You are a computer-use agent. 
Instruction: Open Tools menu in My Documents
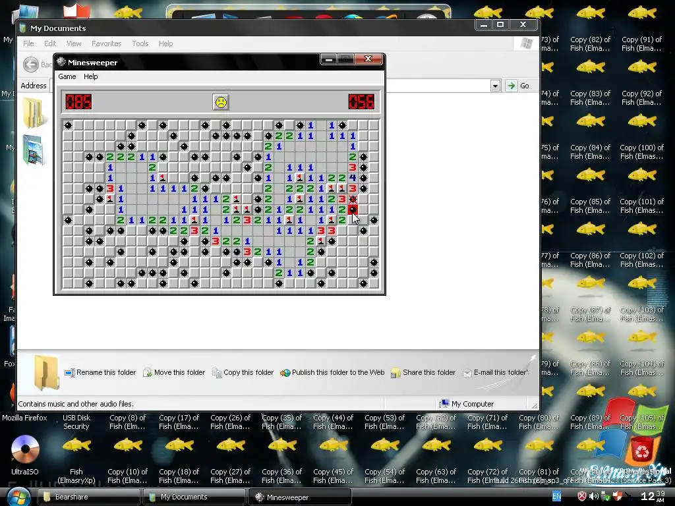(140, 43)
